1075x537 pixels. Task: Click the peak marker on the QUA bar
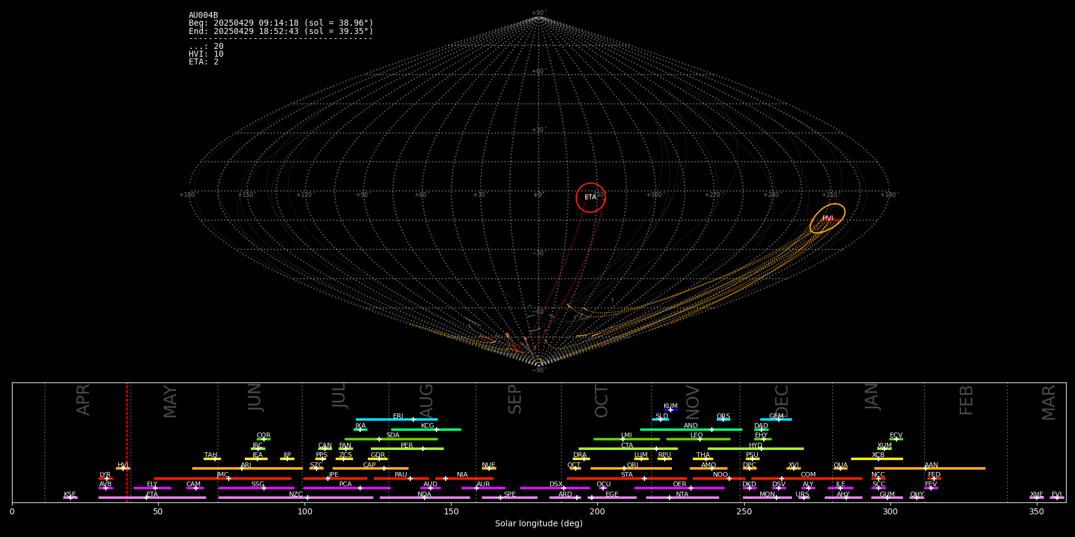coord(840,468)
